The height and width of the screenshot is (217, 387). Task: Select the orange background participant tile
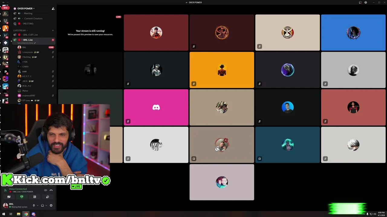point(222,70)
